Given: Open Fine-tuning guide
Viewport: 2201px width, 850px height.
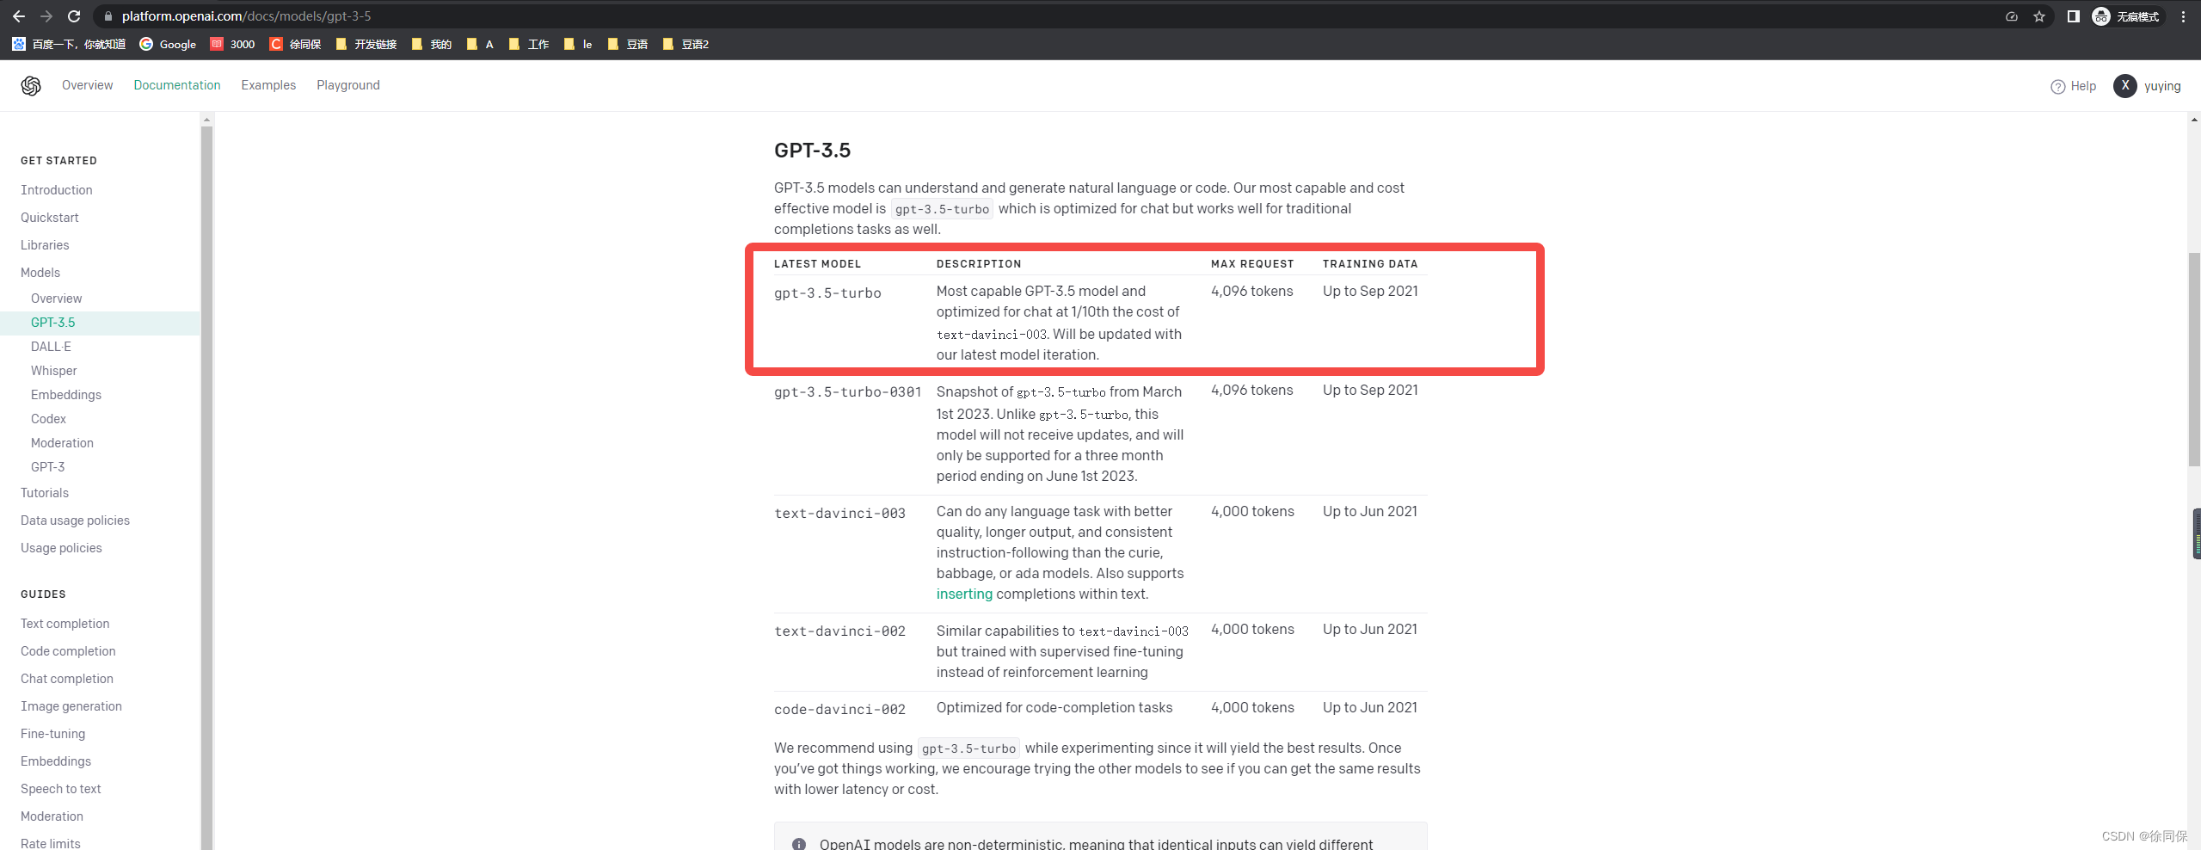Looking at the screenshot, I should [x=53, y=734].
